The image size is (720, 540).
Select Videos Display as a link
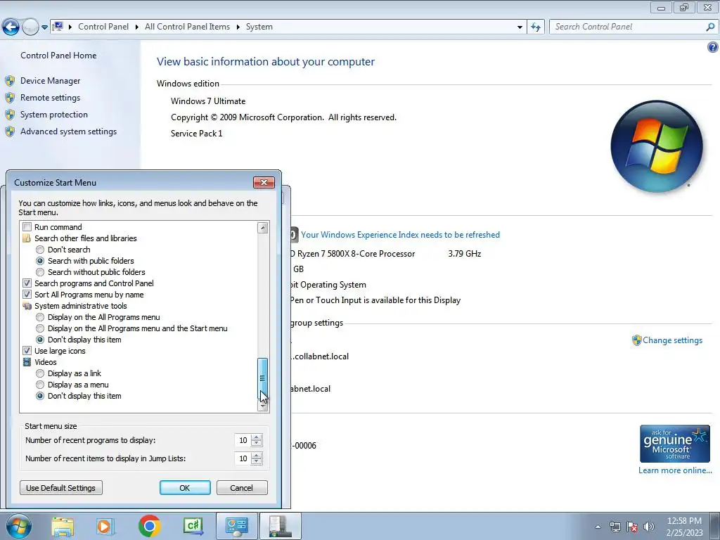[40, 373]
